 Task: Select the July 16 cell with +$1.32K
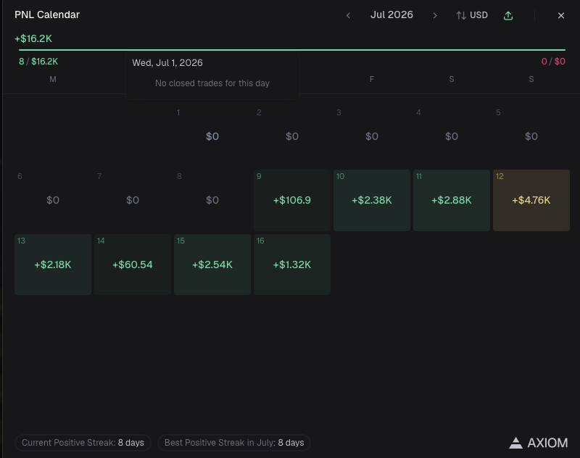(292, 265)
